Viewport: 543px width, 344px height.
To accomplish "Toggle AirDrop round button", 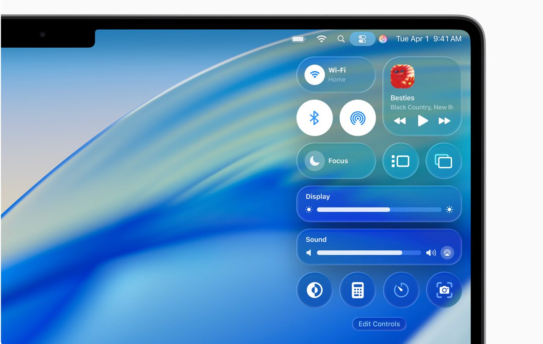I will coord(358,118).
